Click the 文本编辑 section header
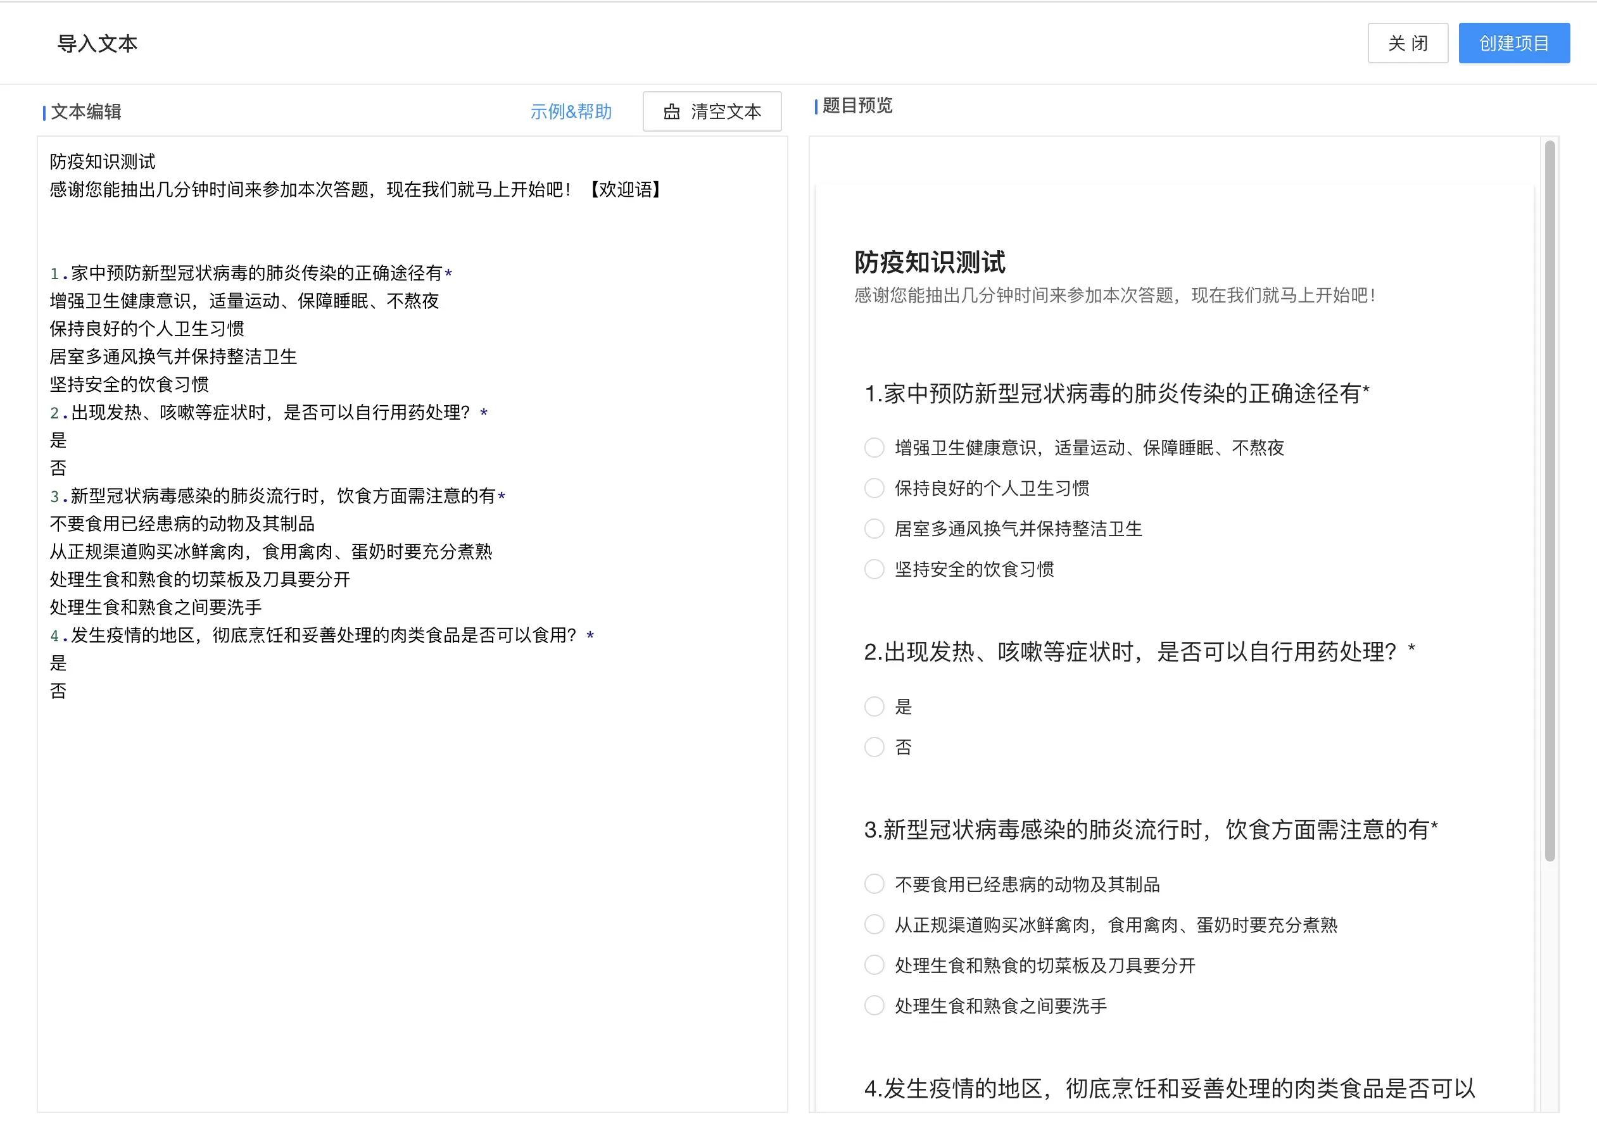1597x1142 pixels. 85,111
